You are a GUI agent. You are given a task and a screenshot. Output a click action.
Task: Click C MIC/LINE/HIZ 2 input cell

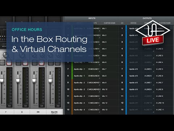[94, 90]
